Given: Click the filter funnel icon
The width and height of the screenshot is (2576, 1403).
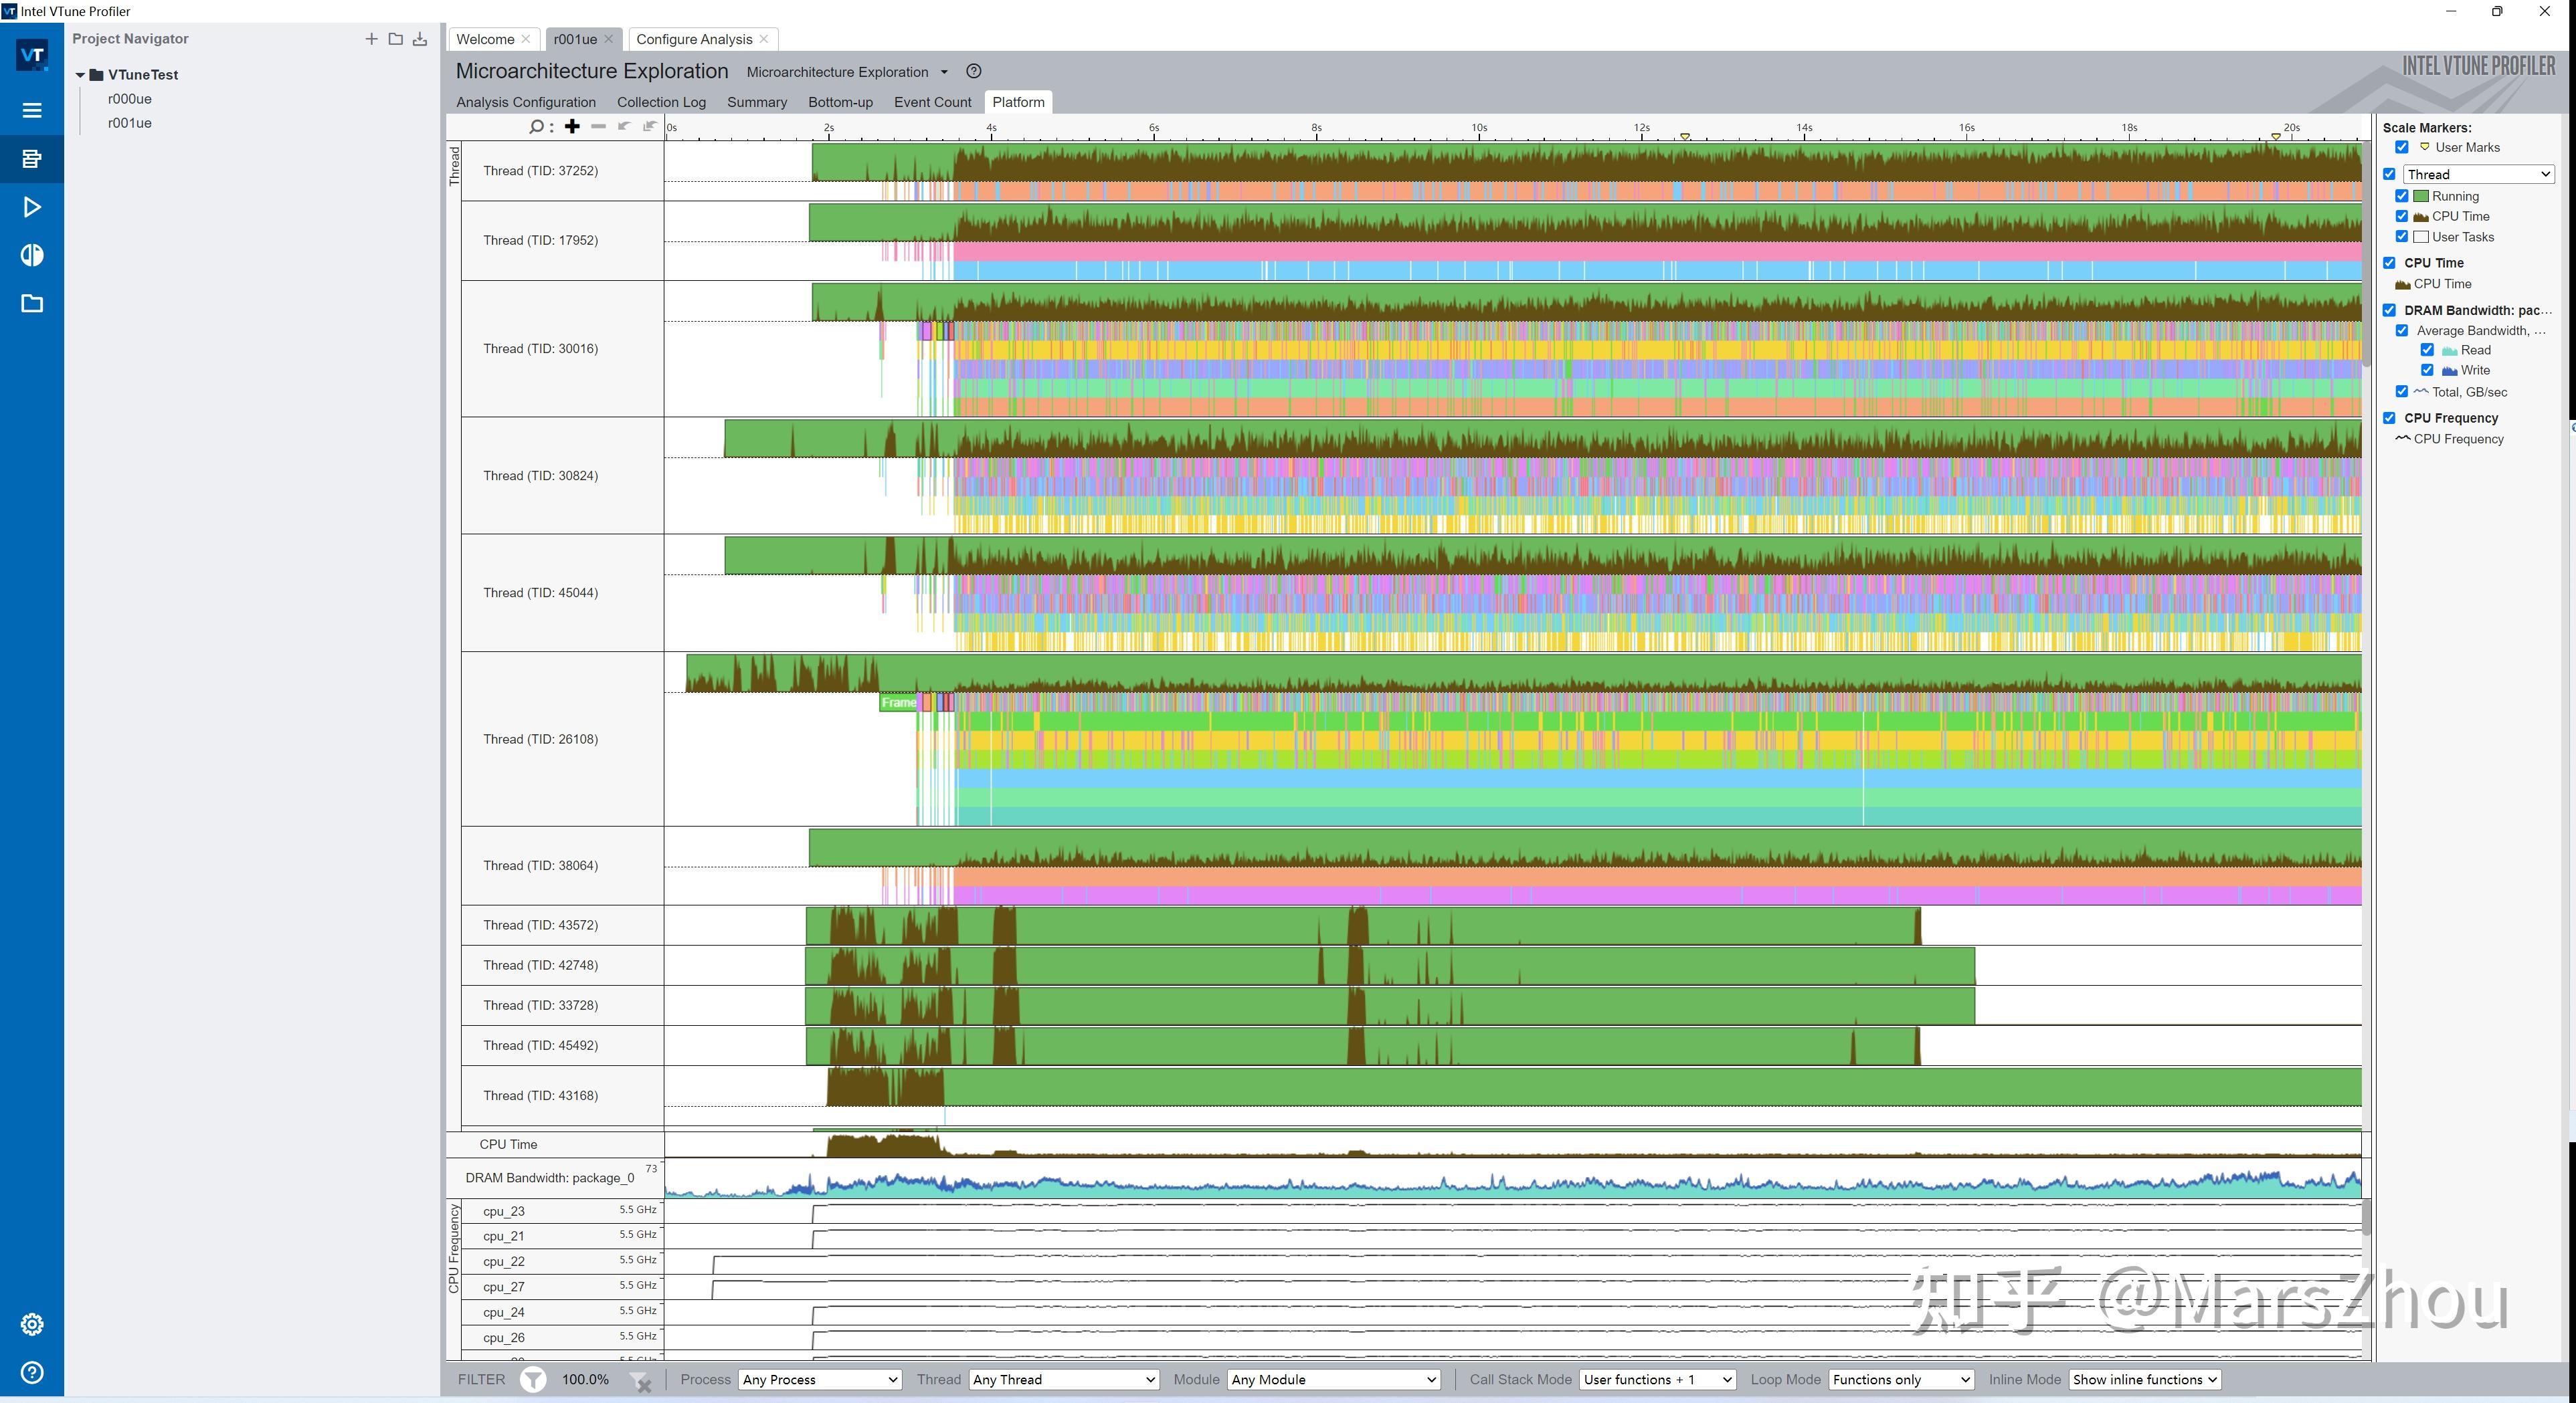Looking at the screenshot, I should click(x=534, y=1380).
